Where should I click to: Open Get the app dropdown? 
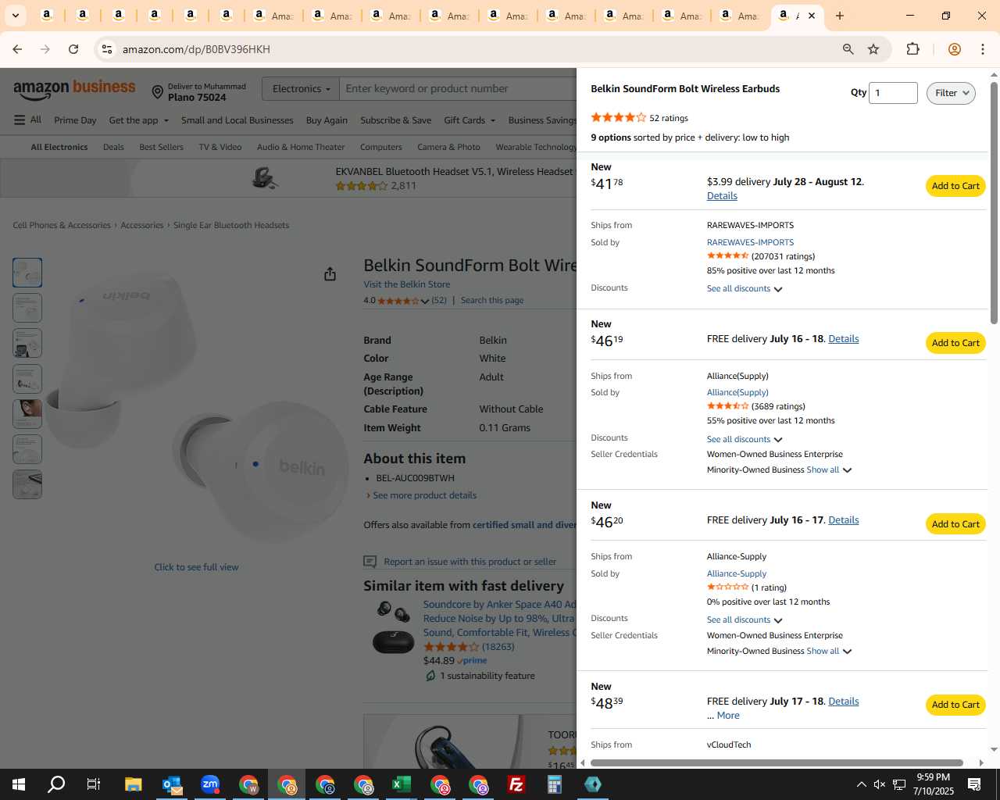(138, 120)
